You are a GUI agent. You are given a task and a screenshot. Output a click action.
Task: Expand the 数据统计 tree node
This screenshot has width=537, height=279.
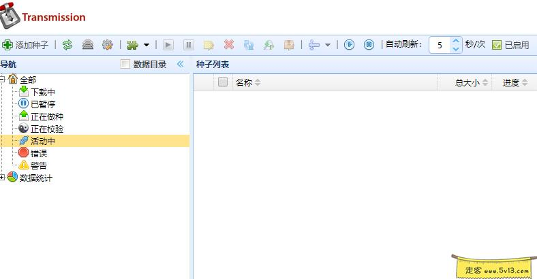[x=2, y=178]
